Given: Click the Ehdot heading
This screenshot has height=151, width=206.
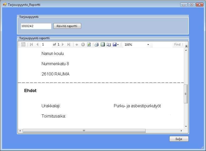Looking at the screenshot, I should (30, 91).
